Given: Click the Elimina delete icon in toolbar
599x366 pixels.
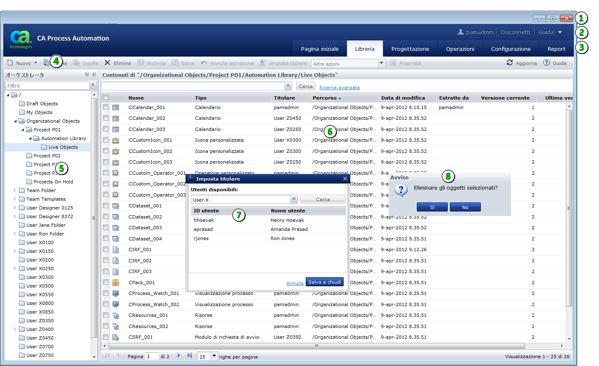Looking at the screenshot, I should coord(107,63).
